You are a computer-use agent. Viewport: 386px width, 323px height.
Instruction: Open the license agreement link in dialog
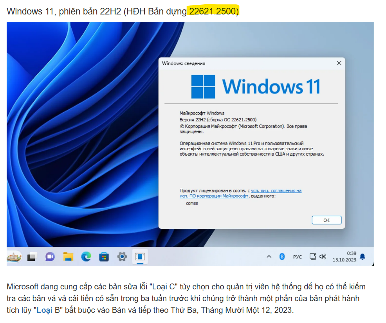[x=240, y=193]
